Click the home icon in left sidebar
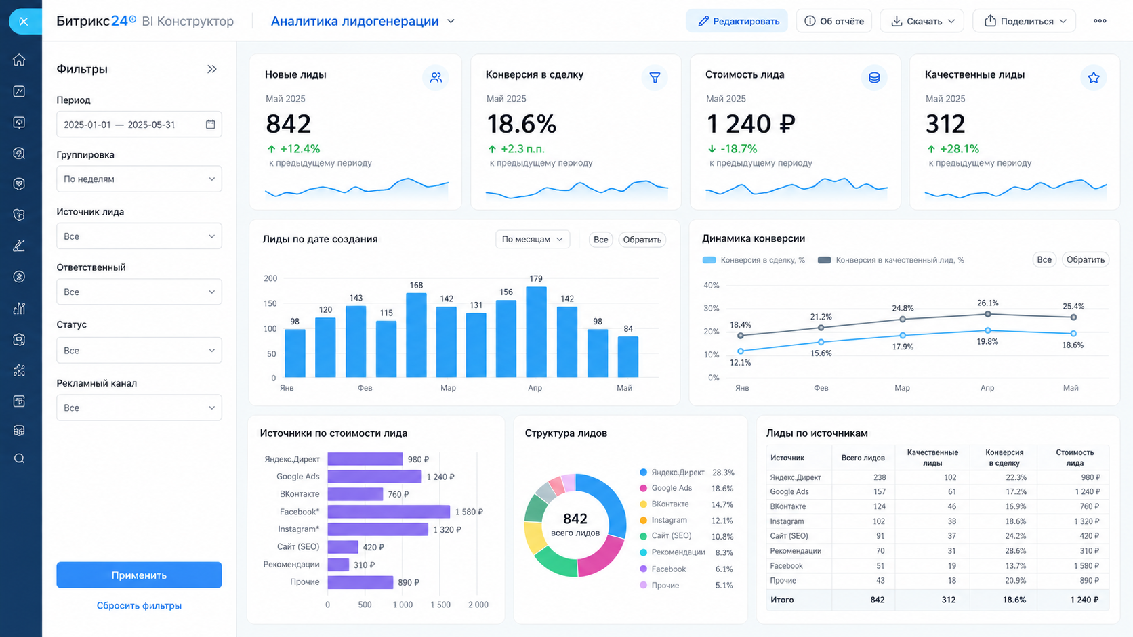1133x637 pixels. tap(19, 60)
